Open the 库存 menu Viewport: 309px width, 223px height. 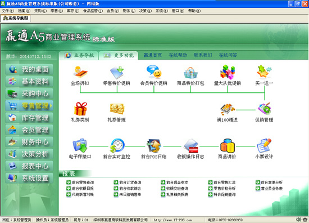73,11
